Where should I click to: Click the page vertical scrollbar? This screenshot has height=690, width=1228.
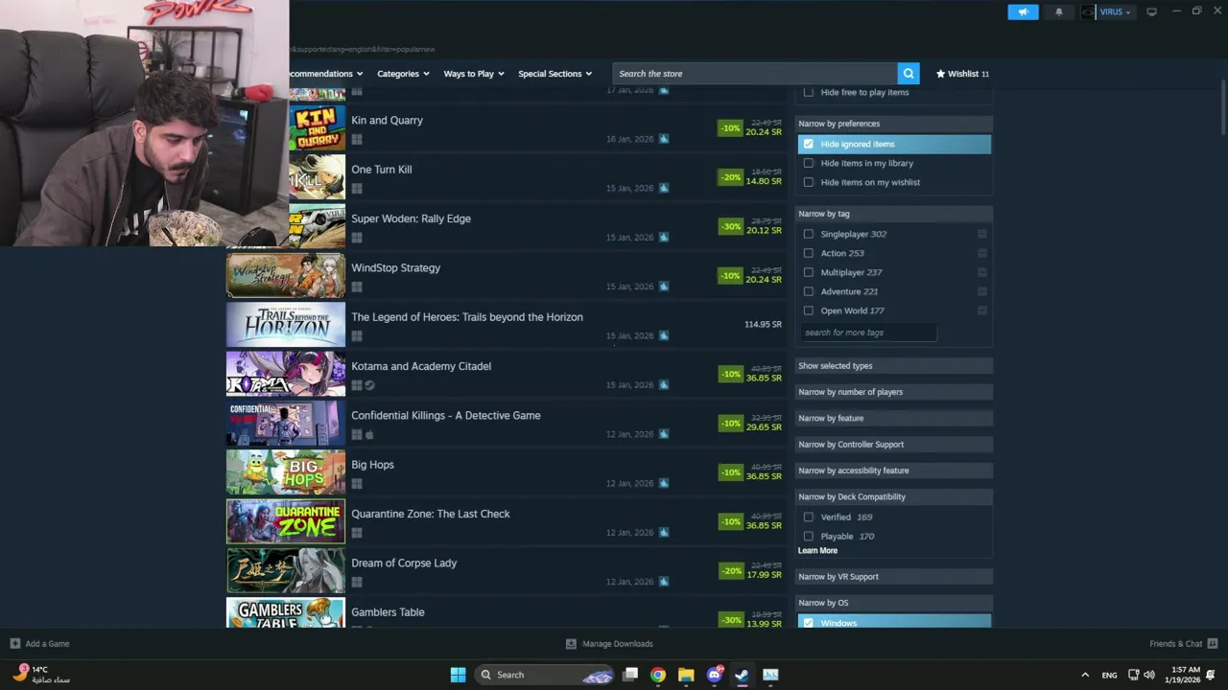[x=1222, y=107]
